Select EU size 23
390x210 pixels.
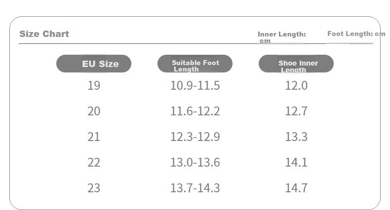(x=94, y=188)
